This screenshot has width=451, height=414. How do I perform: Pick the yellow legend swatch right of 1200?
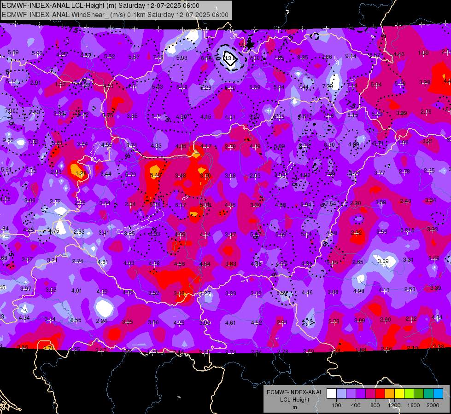point(399,393)
